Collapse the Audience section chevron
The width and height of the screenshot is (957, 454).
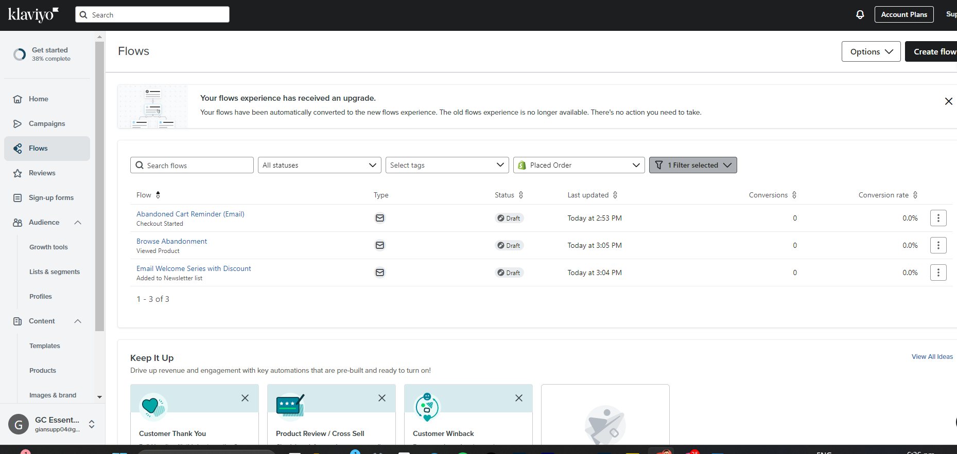(x=78, y=222)
